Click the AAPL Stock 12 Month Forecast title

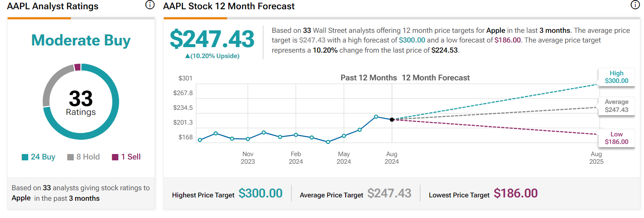coord(229,6)
